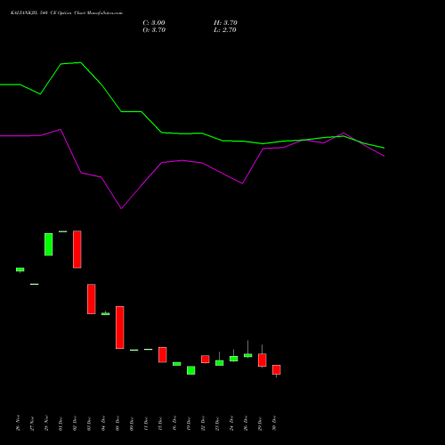Image resolution: width=445 pixels, height=445 pixels.
Task: Select the tall red candle for 02 Dec
Action: [x=77, y=249]
